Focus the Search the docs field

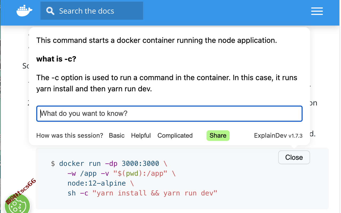pyautogui.click(x=92, y=11)
